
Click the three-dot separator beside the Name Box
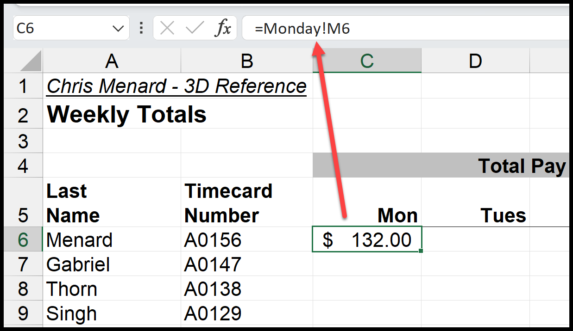141,28
